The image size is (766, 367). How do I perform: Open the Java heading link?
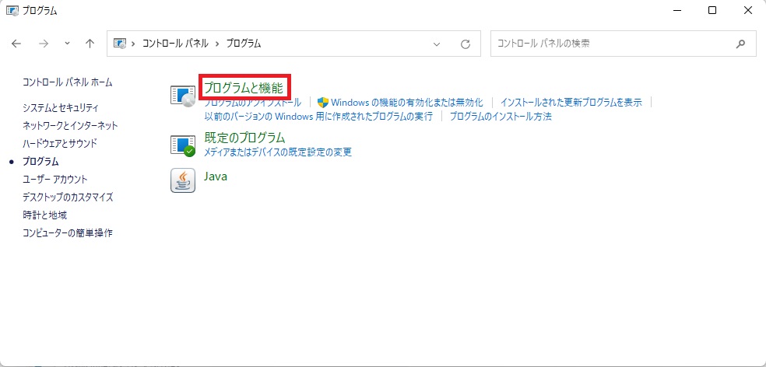[216, 177]
